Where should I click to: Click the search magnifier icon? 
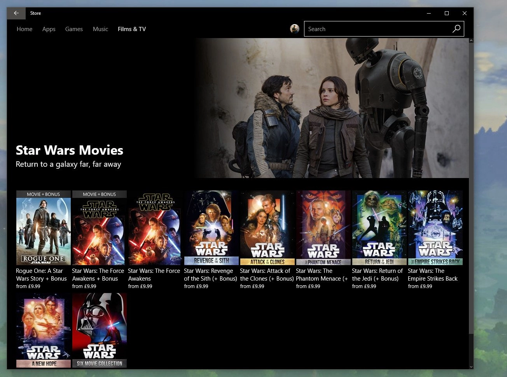pos(456,29)
